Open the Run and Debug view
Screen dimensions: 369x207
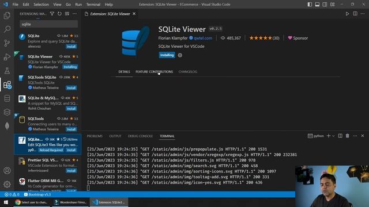pyautogui.click(x=7, y=57)
